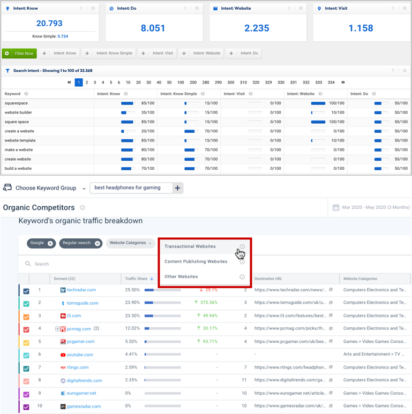Open the gamesradar.com domain link
The image size is (412, 414).
coord(84,407)
